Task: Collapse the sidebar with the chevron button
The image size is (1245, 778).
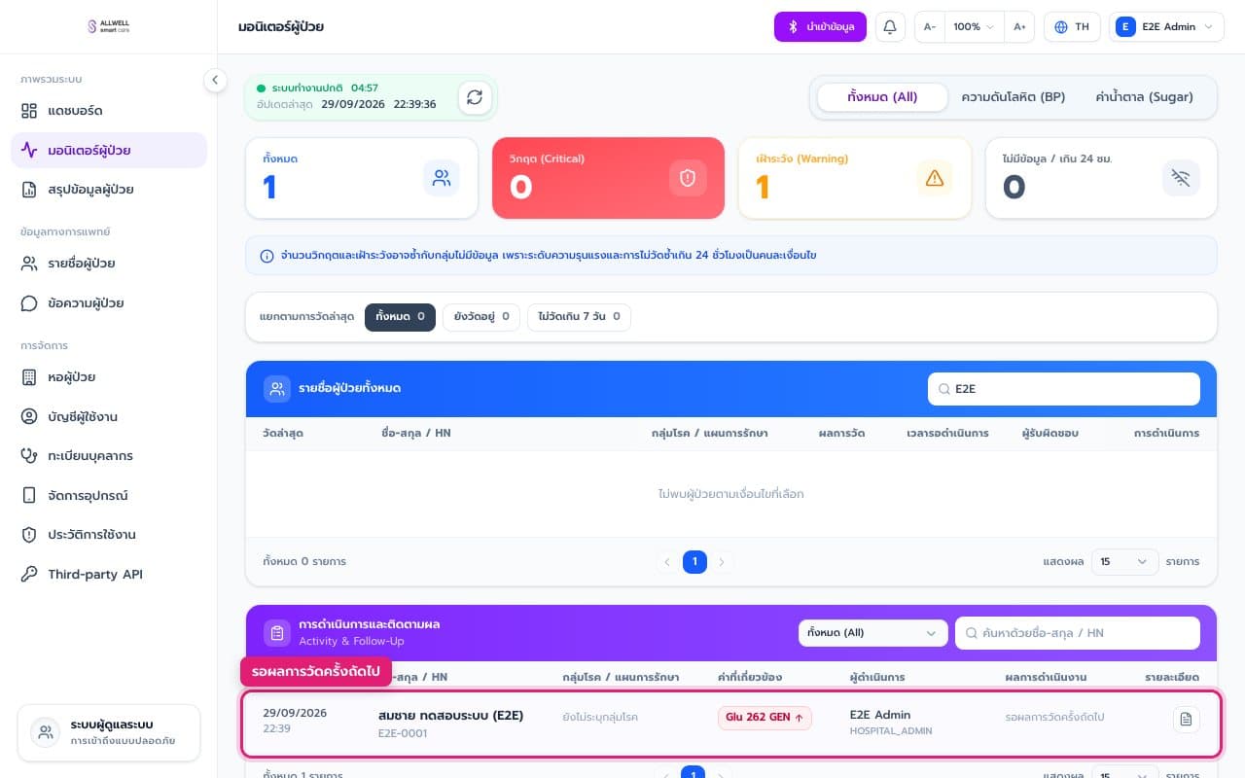Action: pos(215,81)
